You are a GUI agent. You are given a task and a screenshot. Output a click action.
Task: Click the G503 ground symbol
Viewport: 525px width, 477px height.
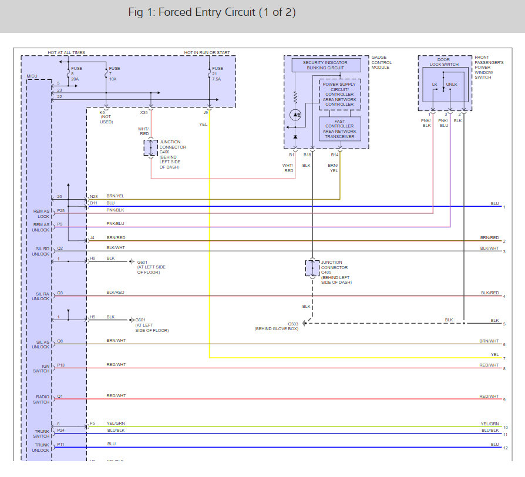click(x=303, y=323)
